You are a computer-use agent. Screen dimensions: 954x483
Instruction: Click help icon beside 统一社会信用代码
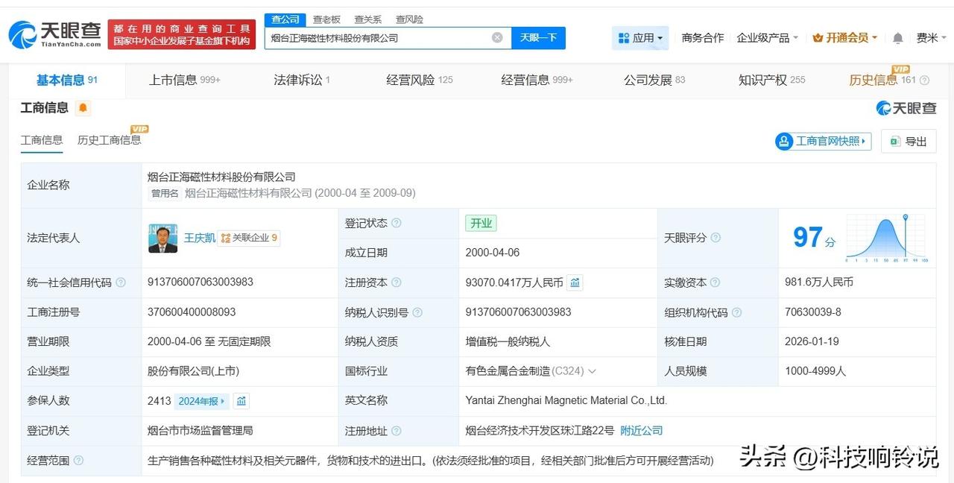coord(121,282)
